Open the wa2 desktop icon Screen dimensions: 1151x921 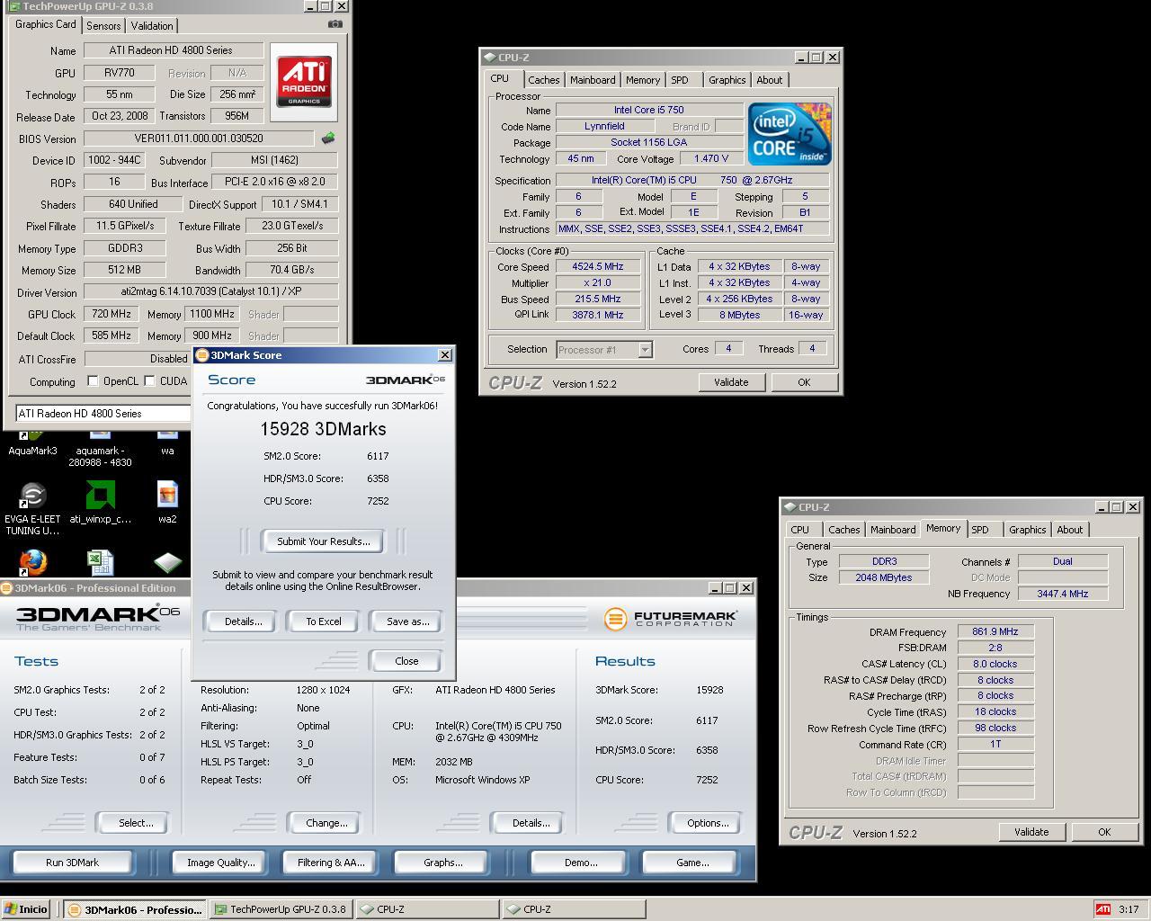click(x=167, y=504)
